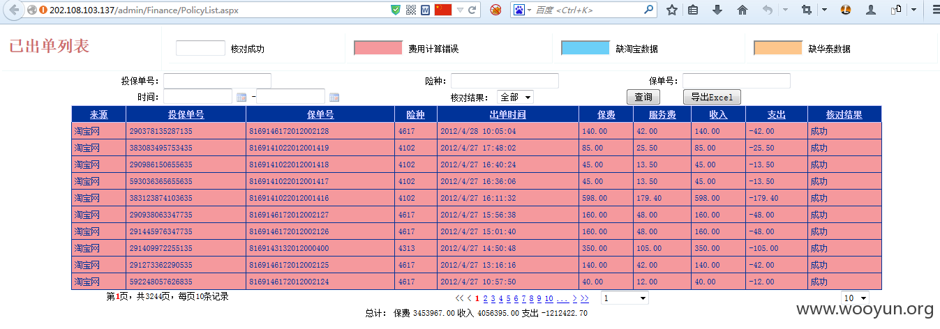Go back with the browser back arrow
This screenshot has width=940, height=329.
pos(13,10)
